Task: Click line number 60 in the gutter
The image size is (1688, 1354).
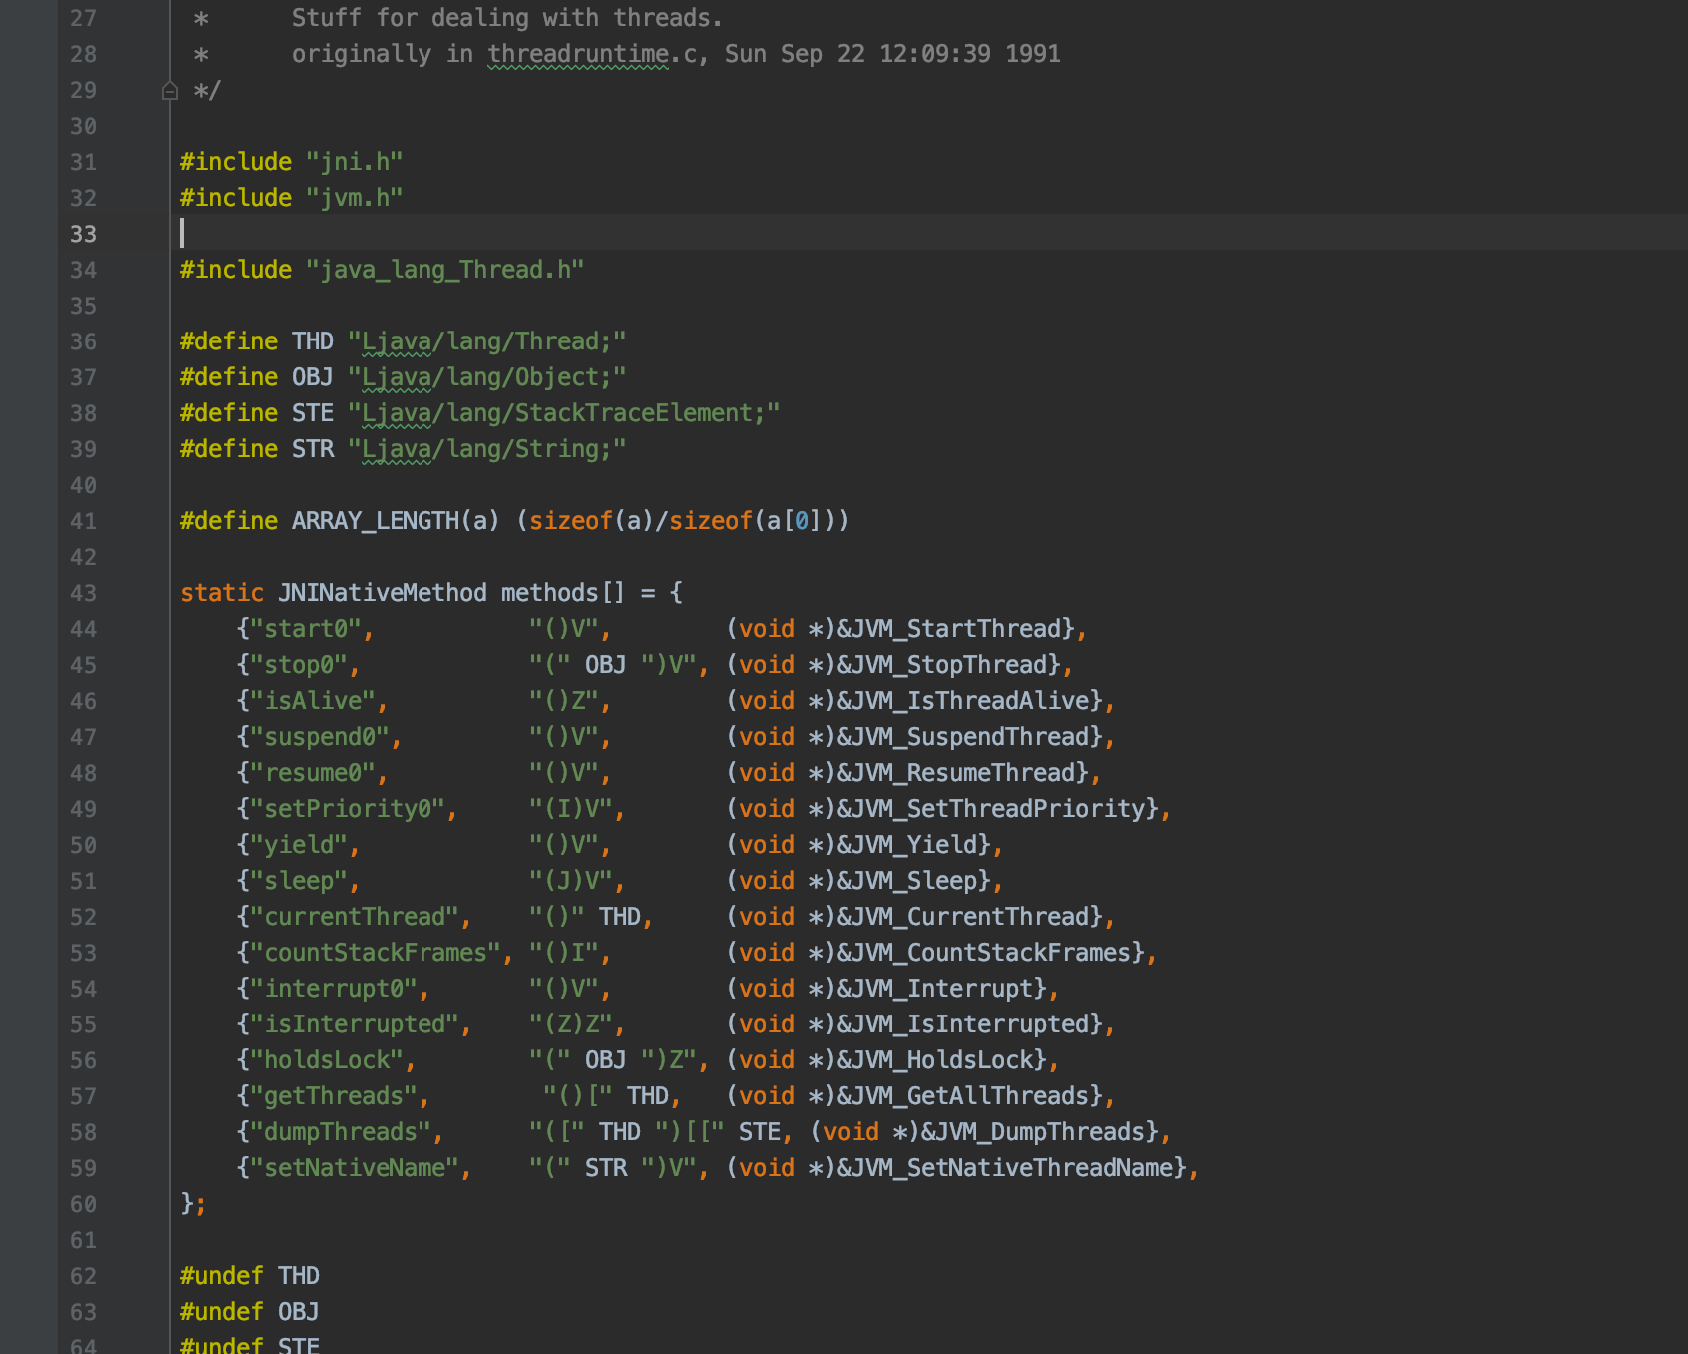Action: (x=83, y=1204)
